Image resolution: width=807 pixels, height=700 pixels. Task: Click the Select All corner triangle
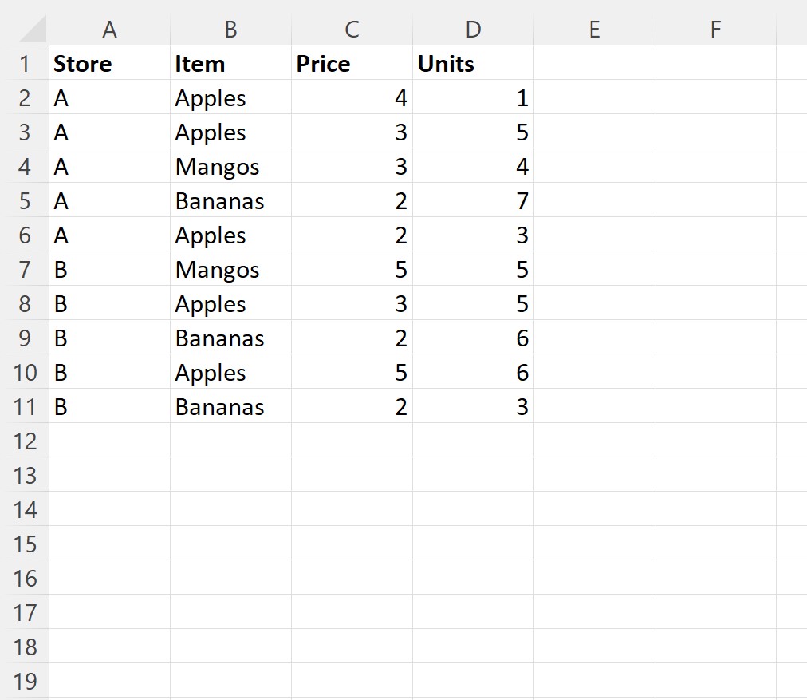[x=32, y=30]
